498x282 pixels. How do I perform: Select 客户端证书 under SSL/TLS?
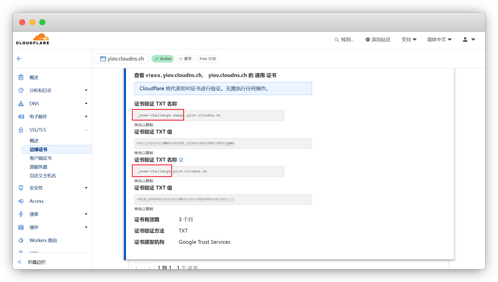pos(41,158)
